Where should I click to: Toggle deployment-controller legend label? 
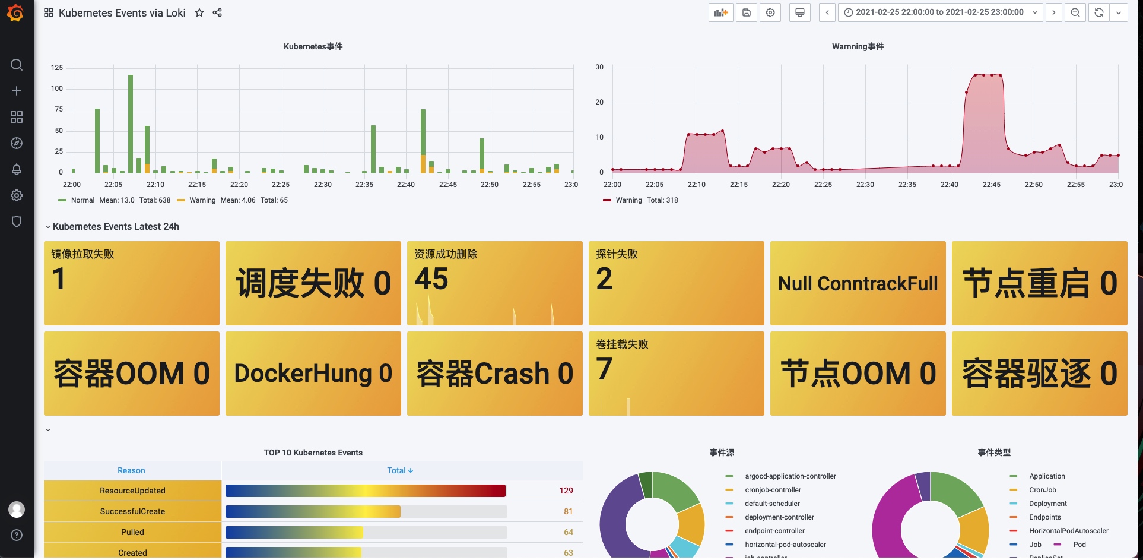[x=779, y=517]
